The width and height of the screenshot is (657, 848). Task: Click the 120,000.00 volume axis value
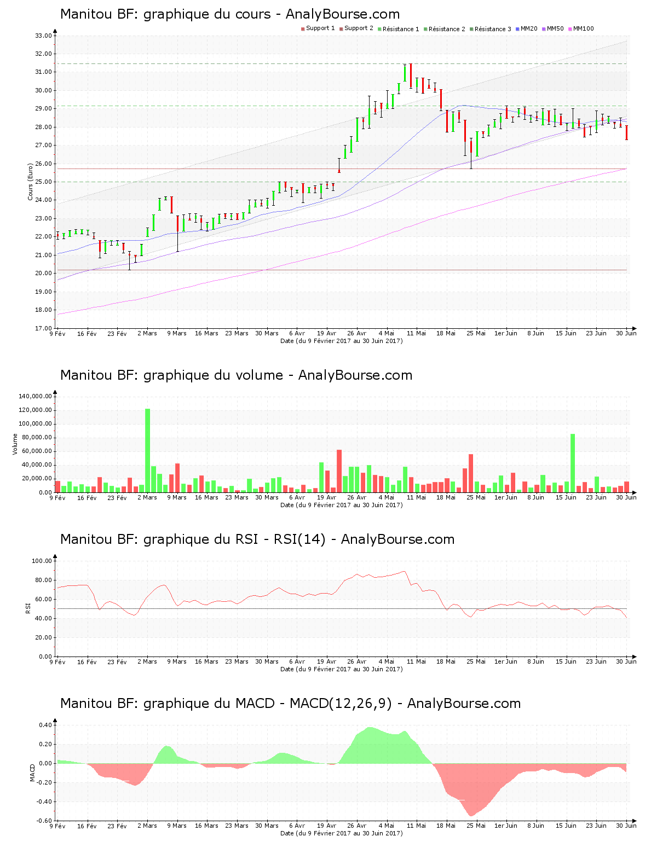[35, 410]
